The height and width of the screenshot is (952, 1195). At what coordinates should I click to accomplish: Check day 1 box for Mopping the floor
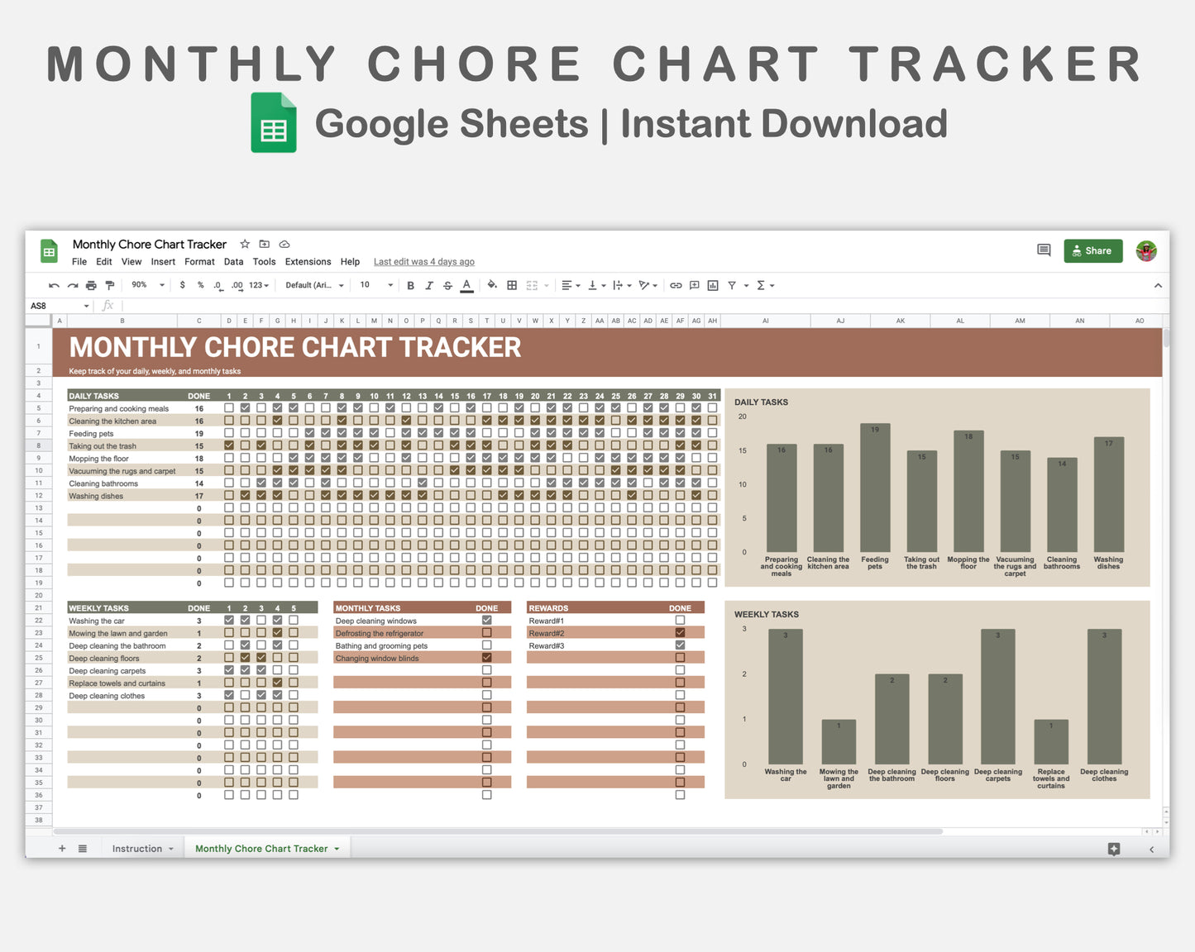[x=229, y=458]
